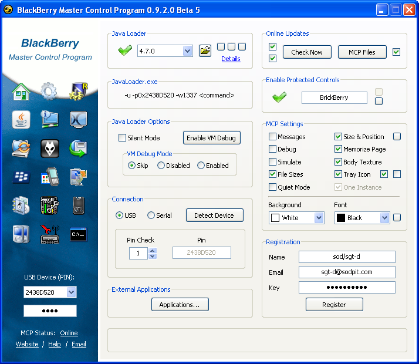
Task: Click the Online MCP status link
Action: [x=69, y=333]
